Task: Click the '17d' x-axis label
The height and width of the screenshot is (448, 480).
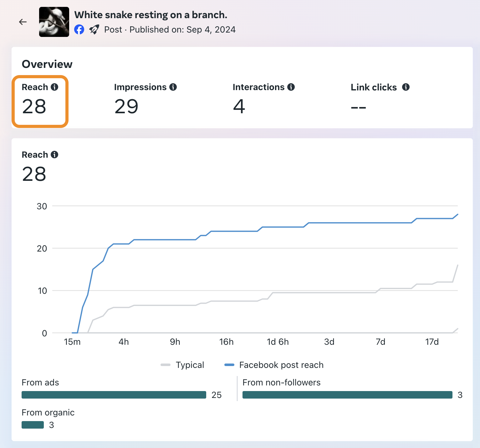Action: coord(432,342)
